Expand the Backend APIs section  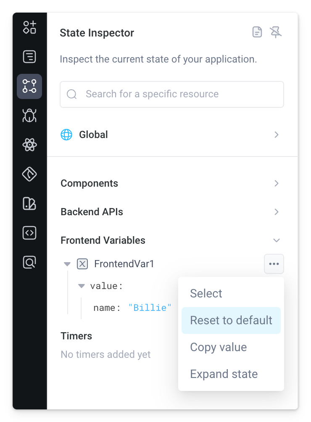(x=276, y=212)
